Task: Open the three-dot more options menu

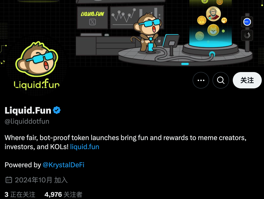Action: click(x=201, y=80)
